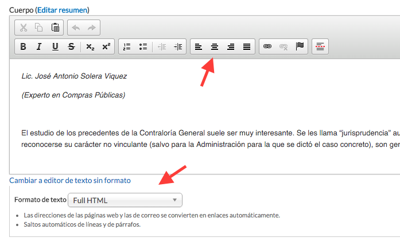
Task: Paste from clipboard icon
Action: click(x=55, y=28)
